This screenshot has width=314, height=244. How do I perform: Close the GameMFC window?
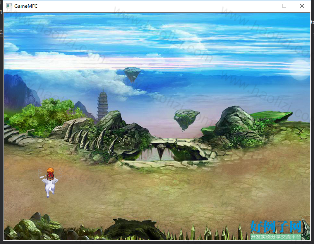tap(302, 6)
